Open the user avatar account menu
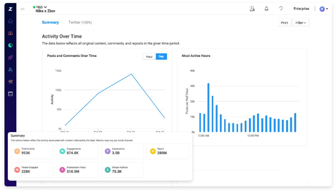Viewport: 336px width, 192px height. (324, 9)
